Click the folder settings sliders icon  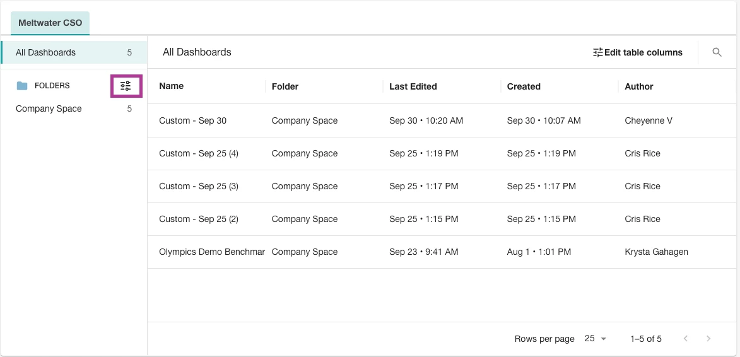click(126, 86)
